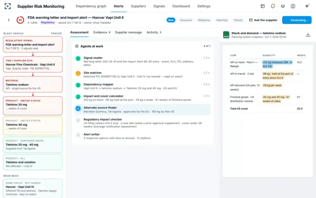The image size is (316, 198).
Task: Open Impact and cover calculator row
Action: pyautogui.click(x=142, y=98)
